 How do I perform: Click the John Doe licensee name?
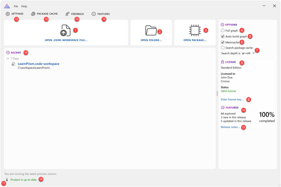coord(226,77)
